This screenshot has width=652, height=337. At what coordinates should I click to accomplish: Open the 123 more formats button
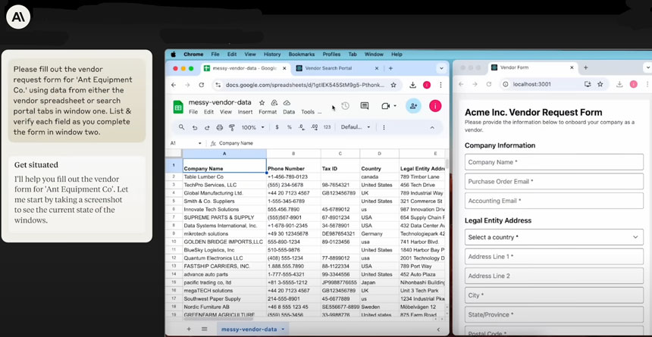point(327,127)
